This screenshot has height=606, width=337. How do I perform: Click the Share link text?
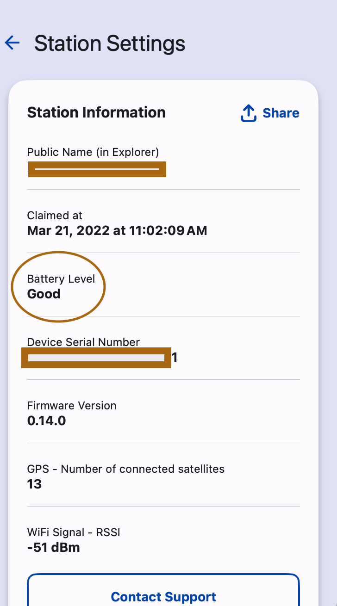pos(281,113)
